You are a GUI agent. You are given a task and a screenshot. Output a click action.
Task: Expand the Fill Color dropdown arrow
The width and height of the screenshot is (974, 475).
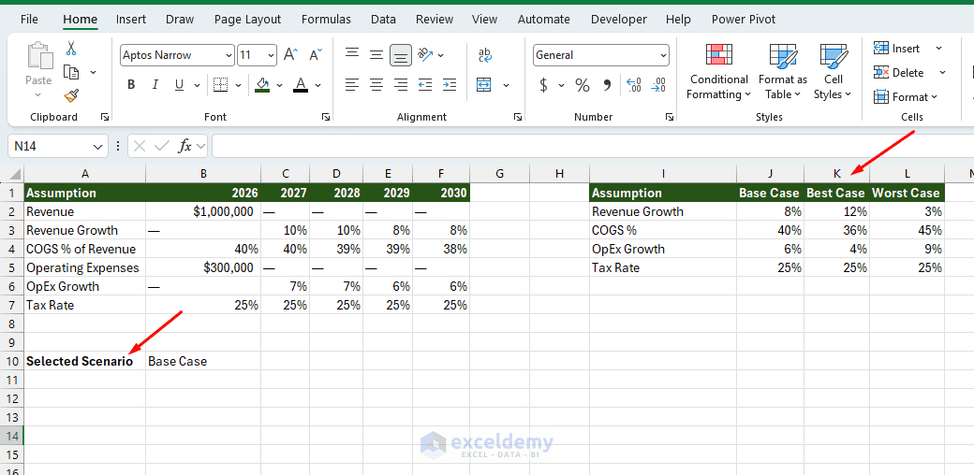click(279, 85)
